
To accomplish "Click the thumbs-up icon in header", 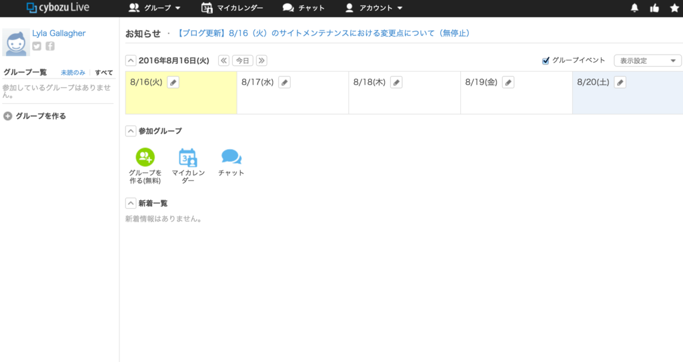I will tap(654, 8).
